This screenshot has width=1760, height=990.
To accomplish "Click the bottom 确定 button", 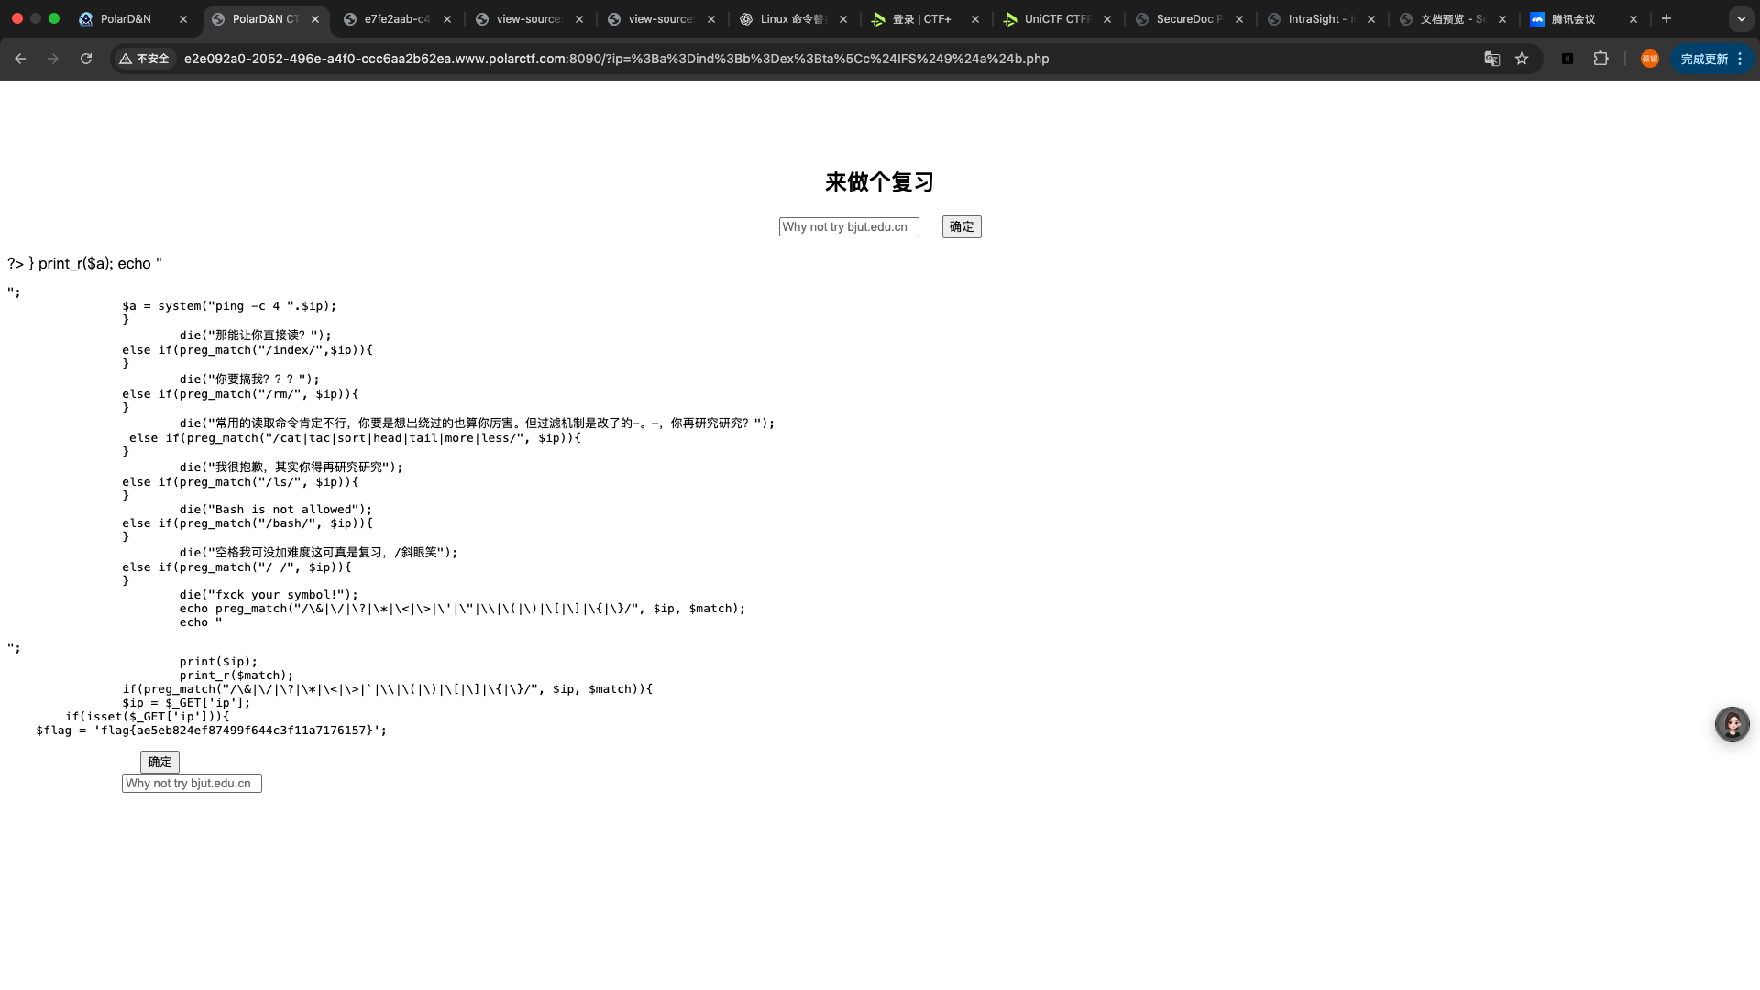I will point(159,762).
